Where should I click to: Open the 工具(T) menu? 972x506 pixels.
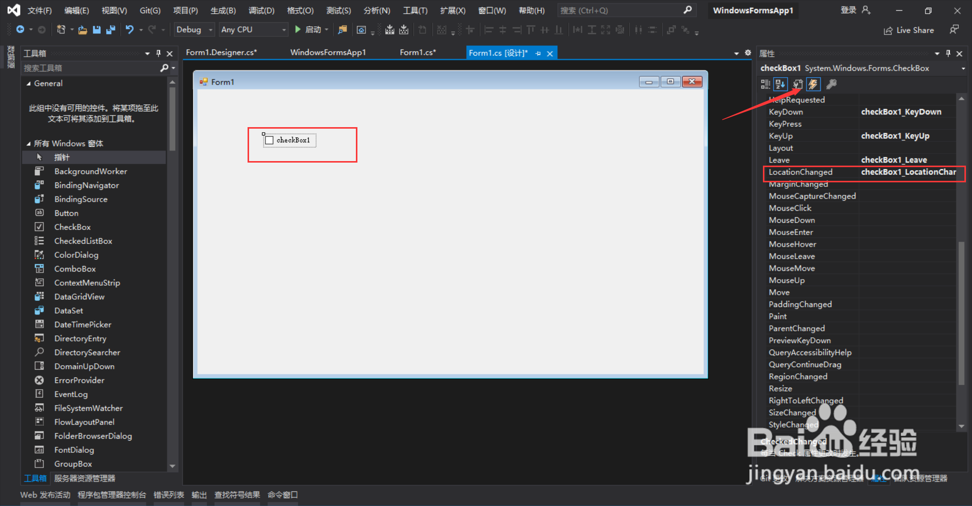(x=415, y=10)
